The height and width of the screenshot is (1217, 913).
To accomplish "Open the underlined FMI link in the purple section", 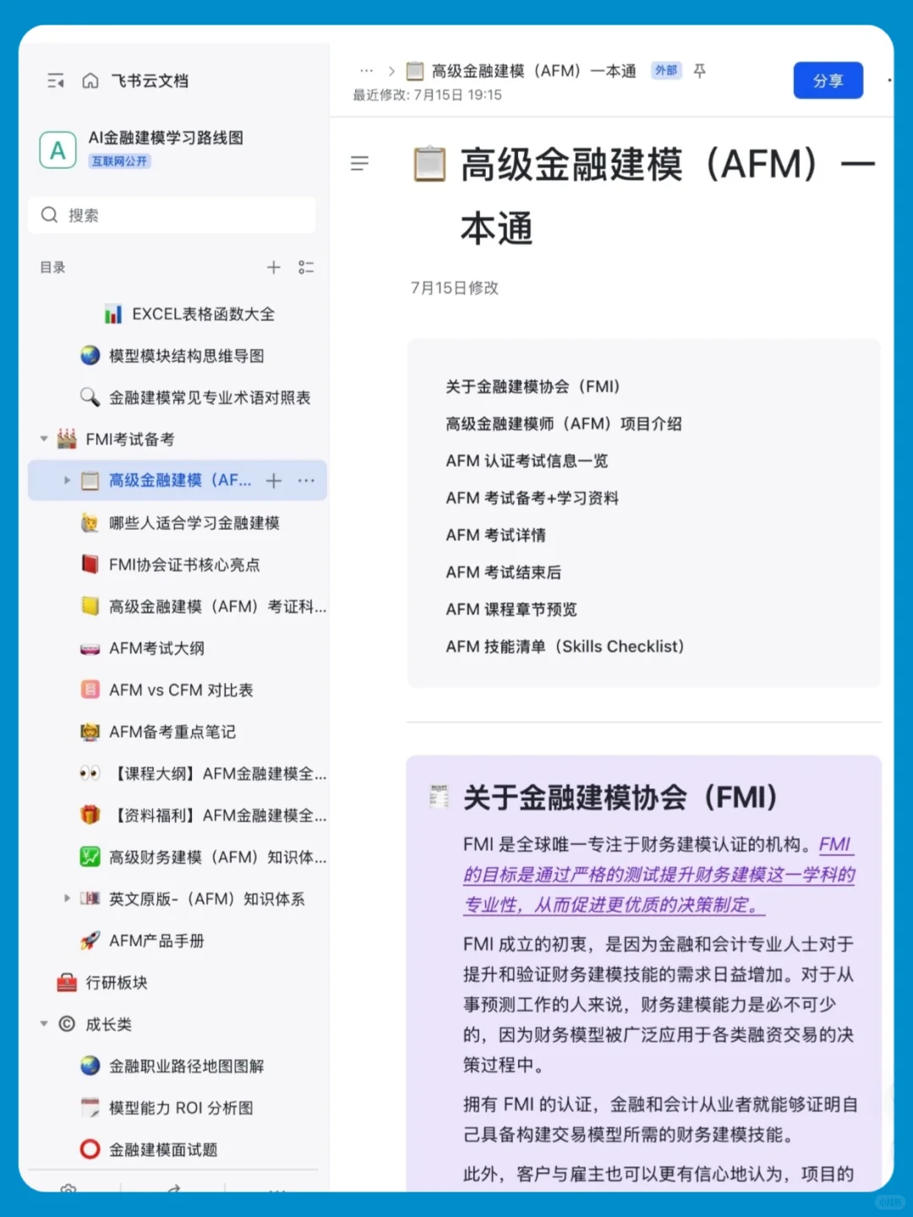I will (835, 844).
